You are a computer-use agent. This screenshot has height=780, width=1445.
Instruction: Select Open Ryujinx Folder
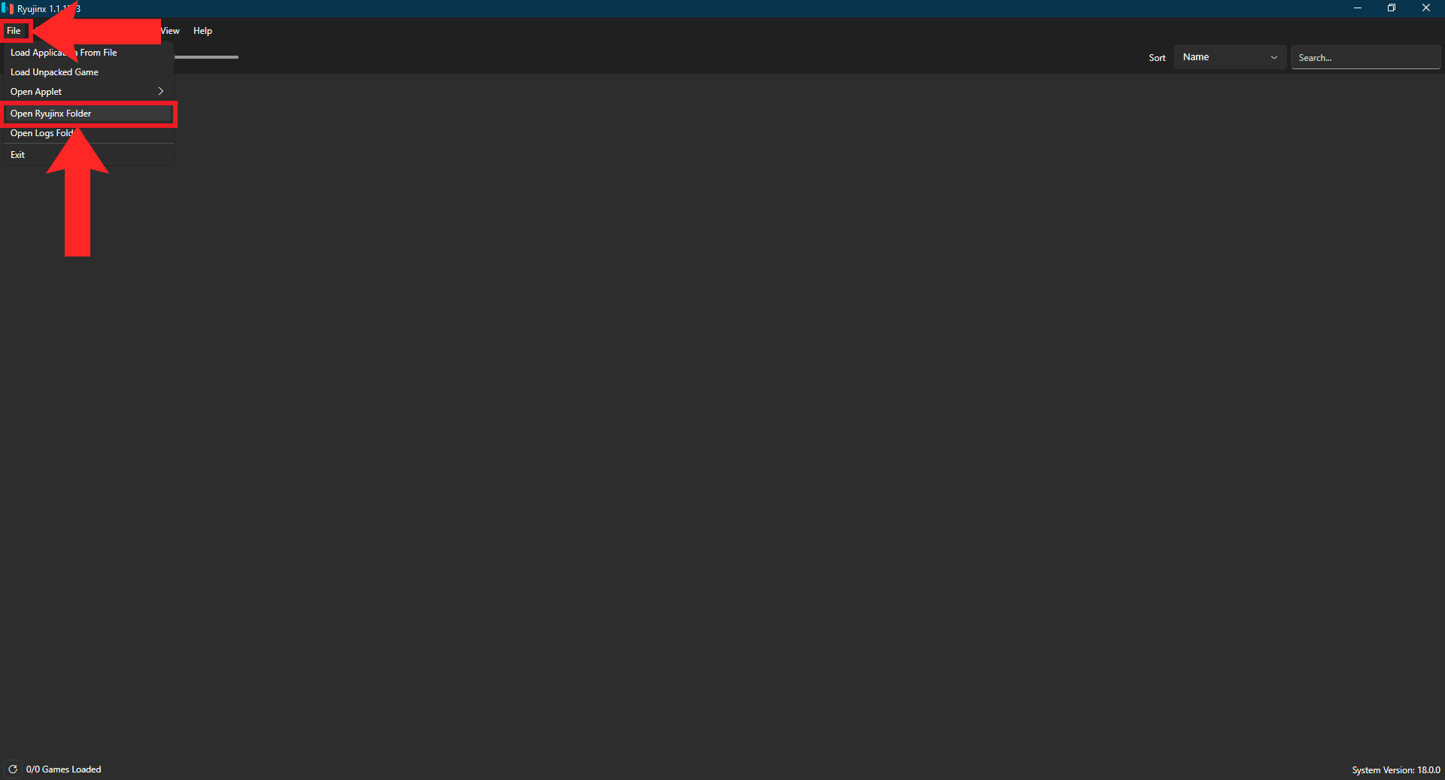[88, 114]
